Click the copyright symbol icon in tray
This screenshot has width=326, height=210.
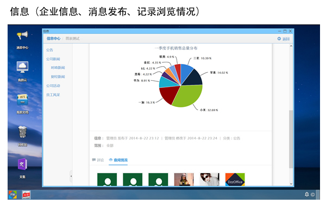tap(313, 195)
